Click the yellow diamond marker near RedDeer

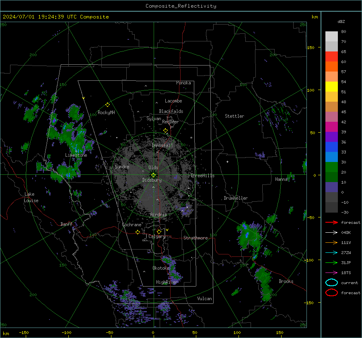coord(165,131)
